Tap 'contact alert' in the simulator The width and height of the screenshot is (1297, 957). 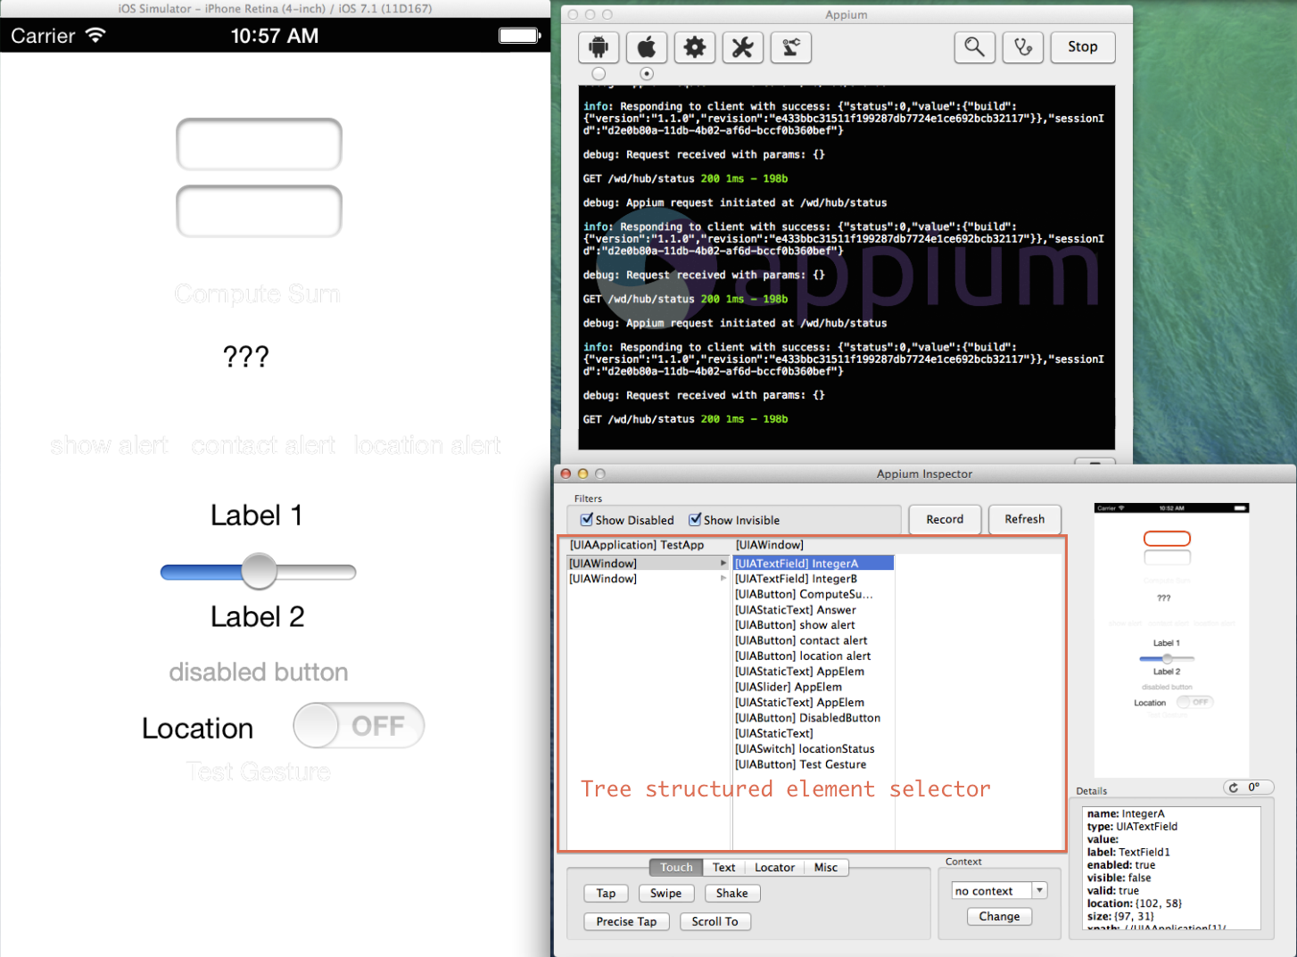tap(263, 444)
